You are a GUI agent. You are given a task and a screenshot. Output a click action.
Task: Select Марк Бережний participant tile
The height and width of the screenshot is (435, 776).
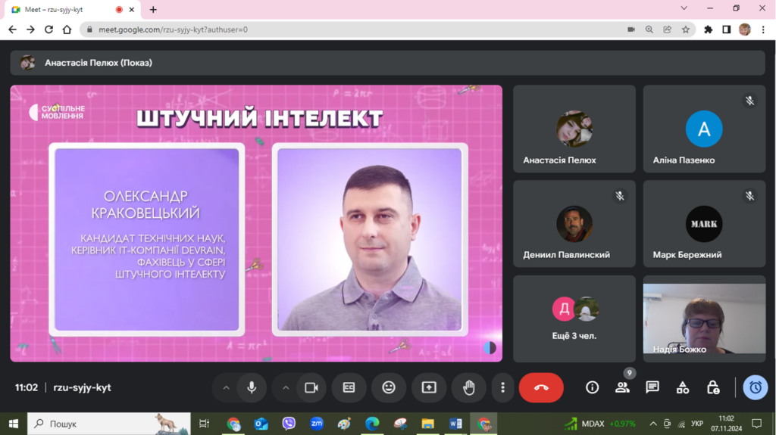(x=704, y=224)
